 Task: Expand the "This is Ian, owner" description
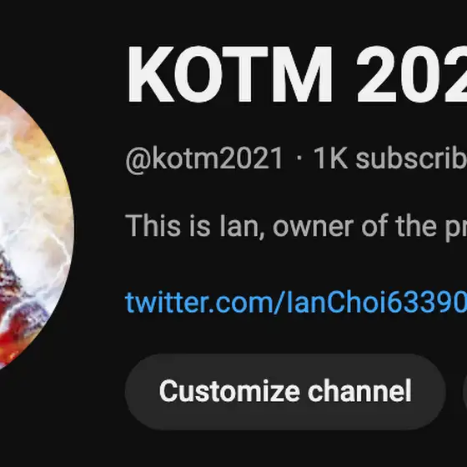pyautogui.click(x=296, y=226)
